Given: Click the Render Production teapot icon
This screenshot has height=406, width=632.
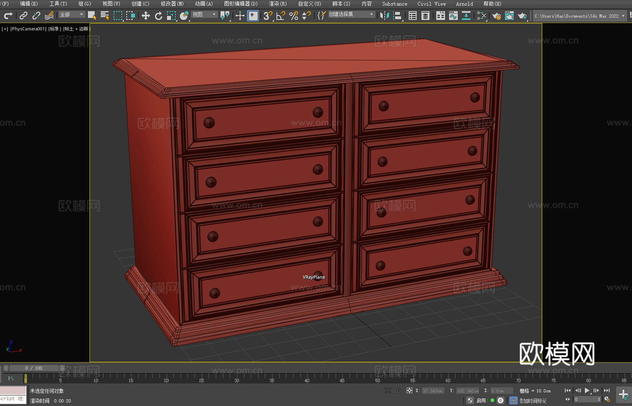Looking at the screenshot, I should 522,16.
